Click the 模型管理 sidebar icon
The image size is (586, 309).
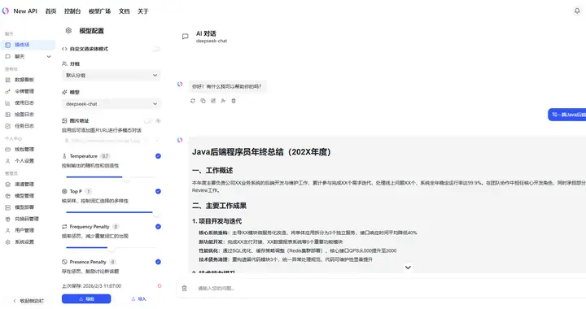8,196
